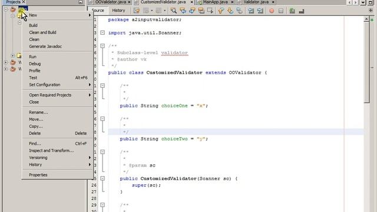Viewport: 377px width, 212px height.
Task: Close the Projects panel tab
Action: (x=24, y=2)
